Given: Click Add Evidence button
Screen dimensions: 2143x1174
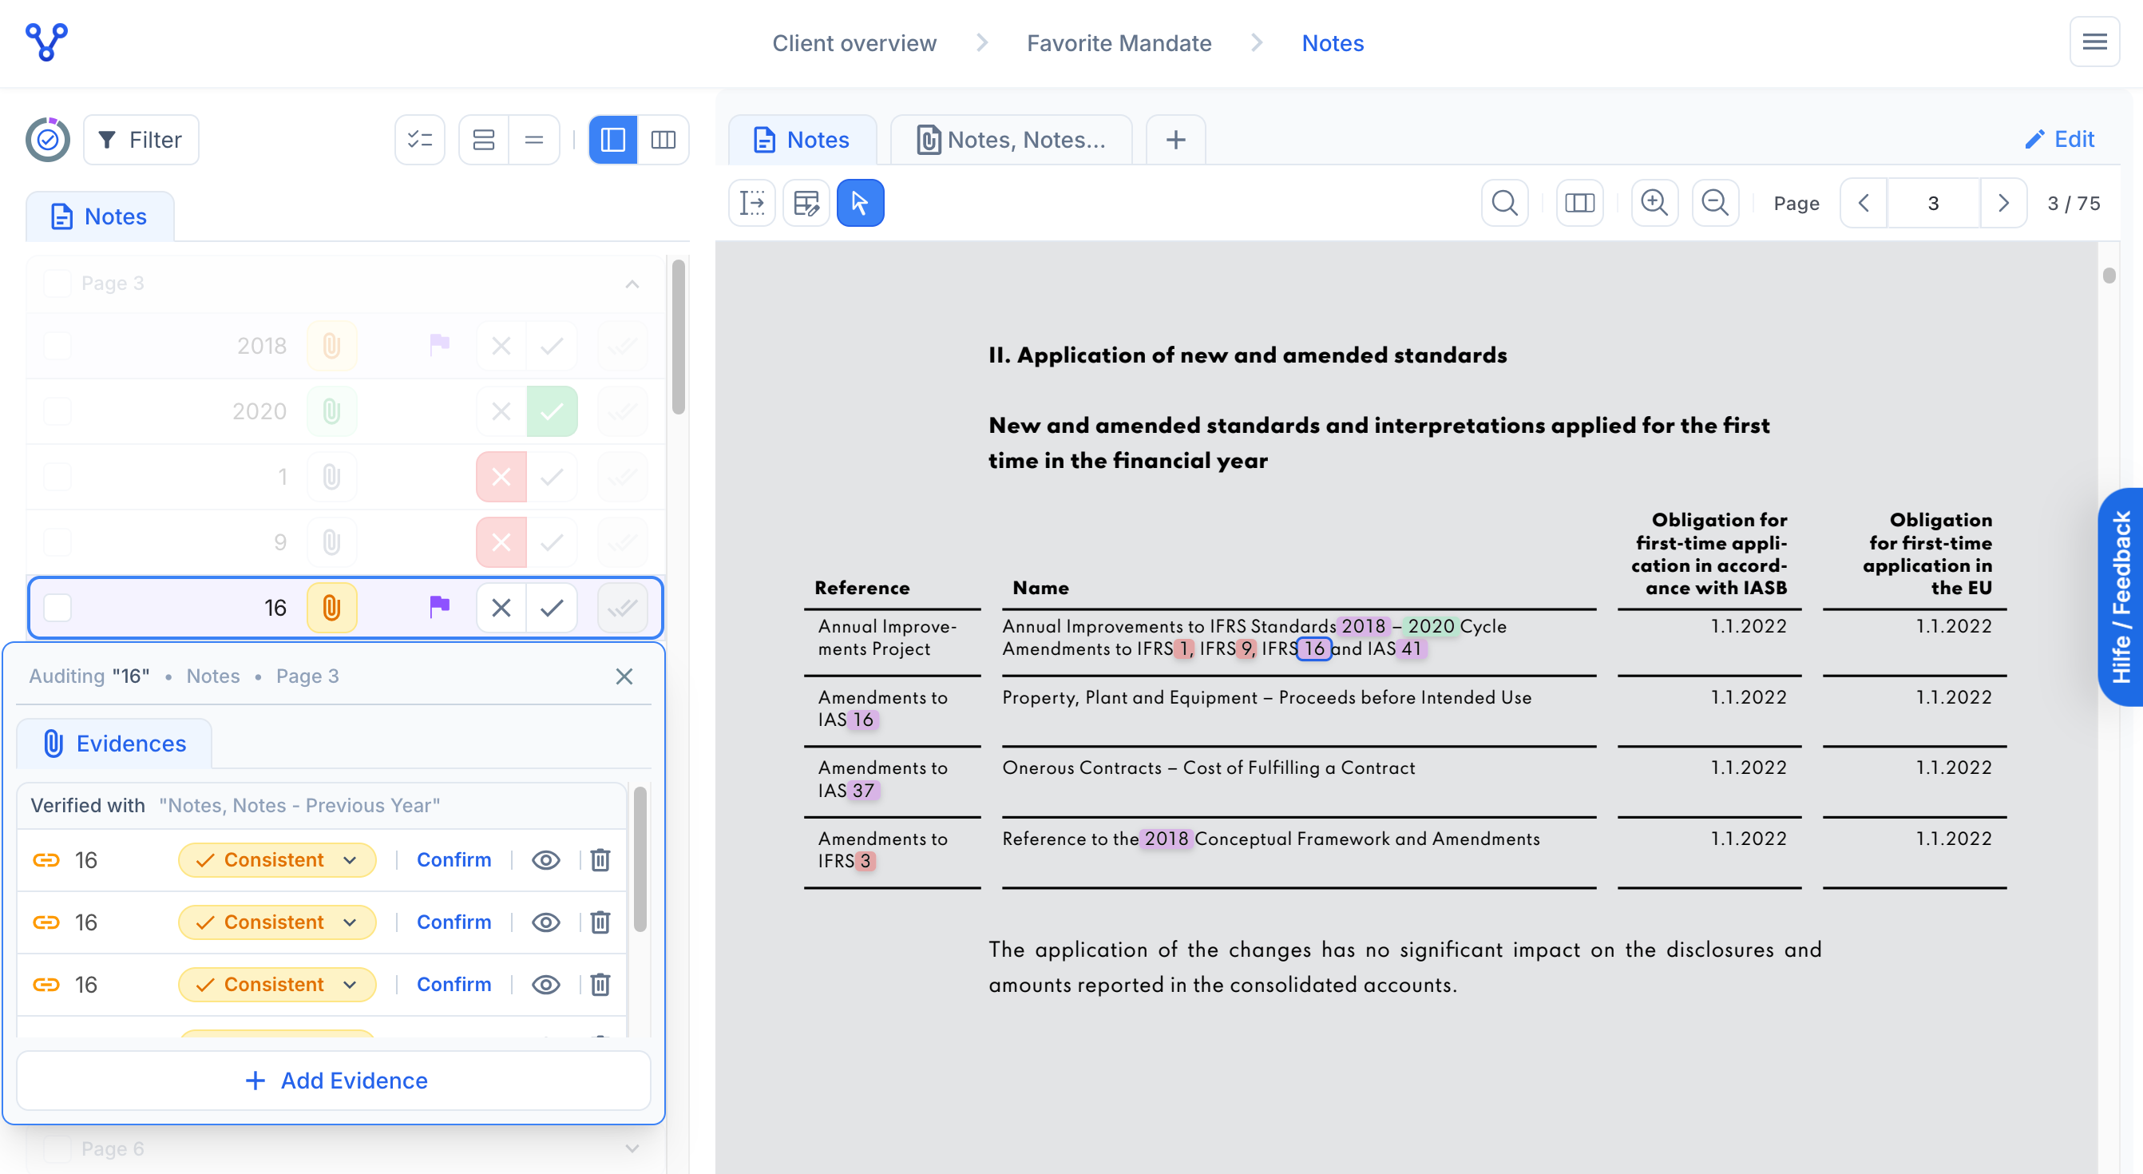Looking at the screenshot, I should [x=334, y=1080].
